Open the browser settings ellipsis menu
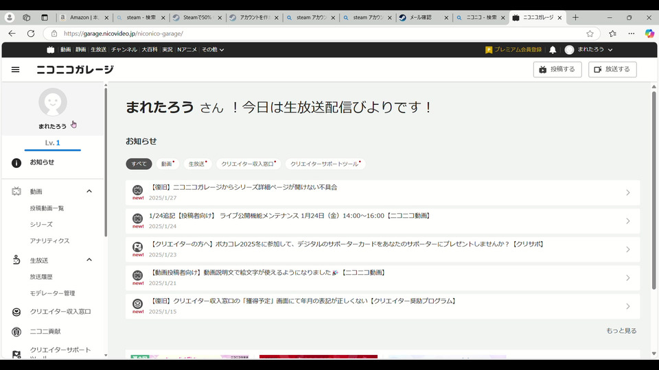 click(632, 34)
